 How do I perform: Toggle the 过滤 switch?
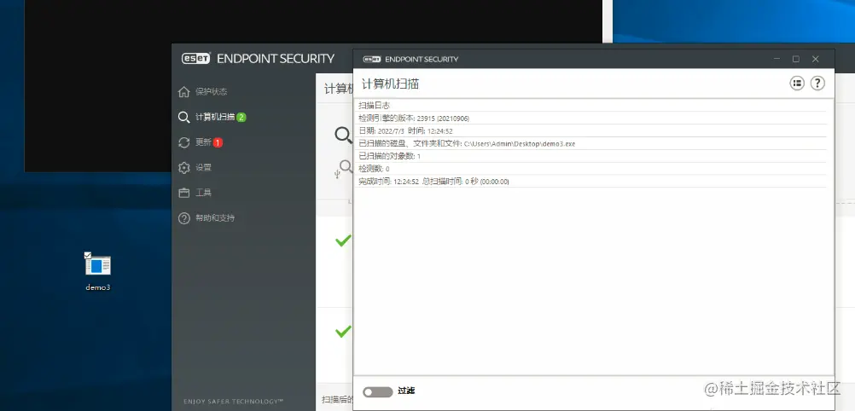tap(377, 391)
